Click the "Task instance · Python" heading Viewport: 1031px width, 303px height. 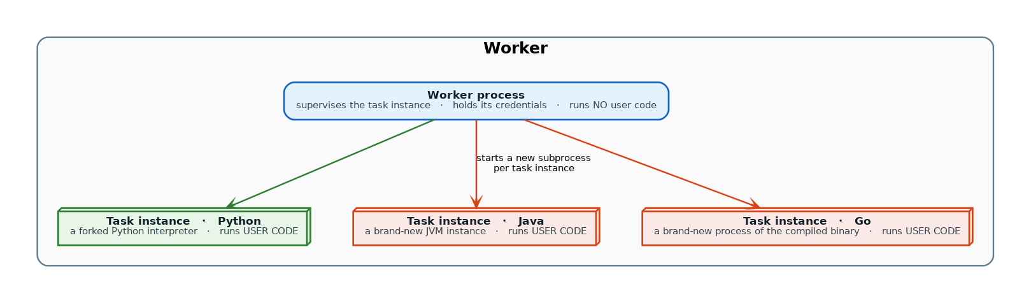tap(183, 222)
